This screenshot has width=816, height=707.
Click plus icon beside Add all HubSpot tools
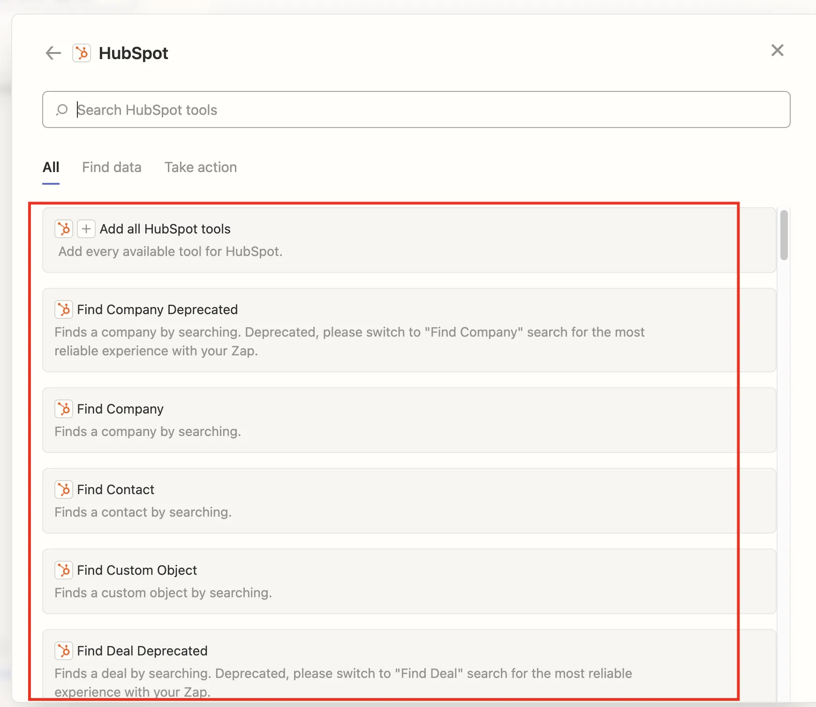[86, 229]
